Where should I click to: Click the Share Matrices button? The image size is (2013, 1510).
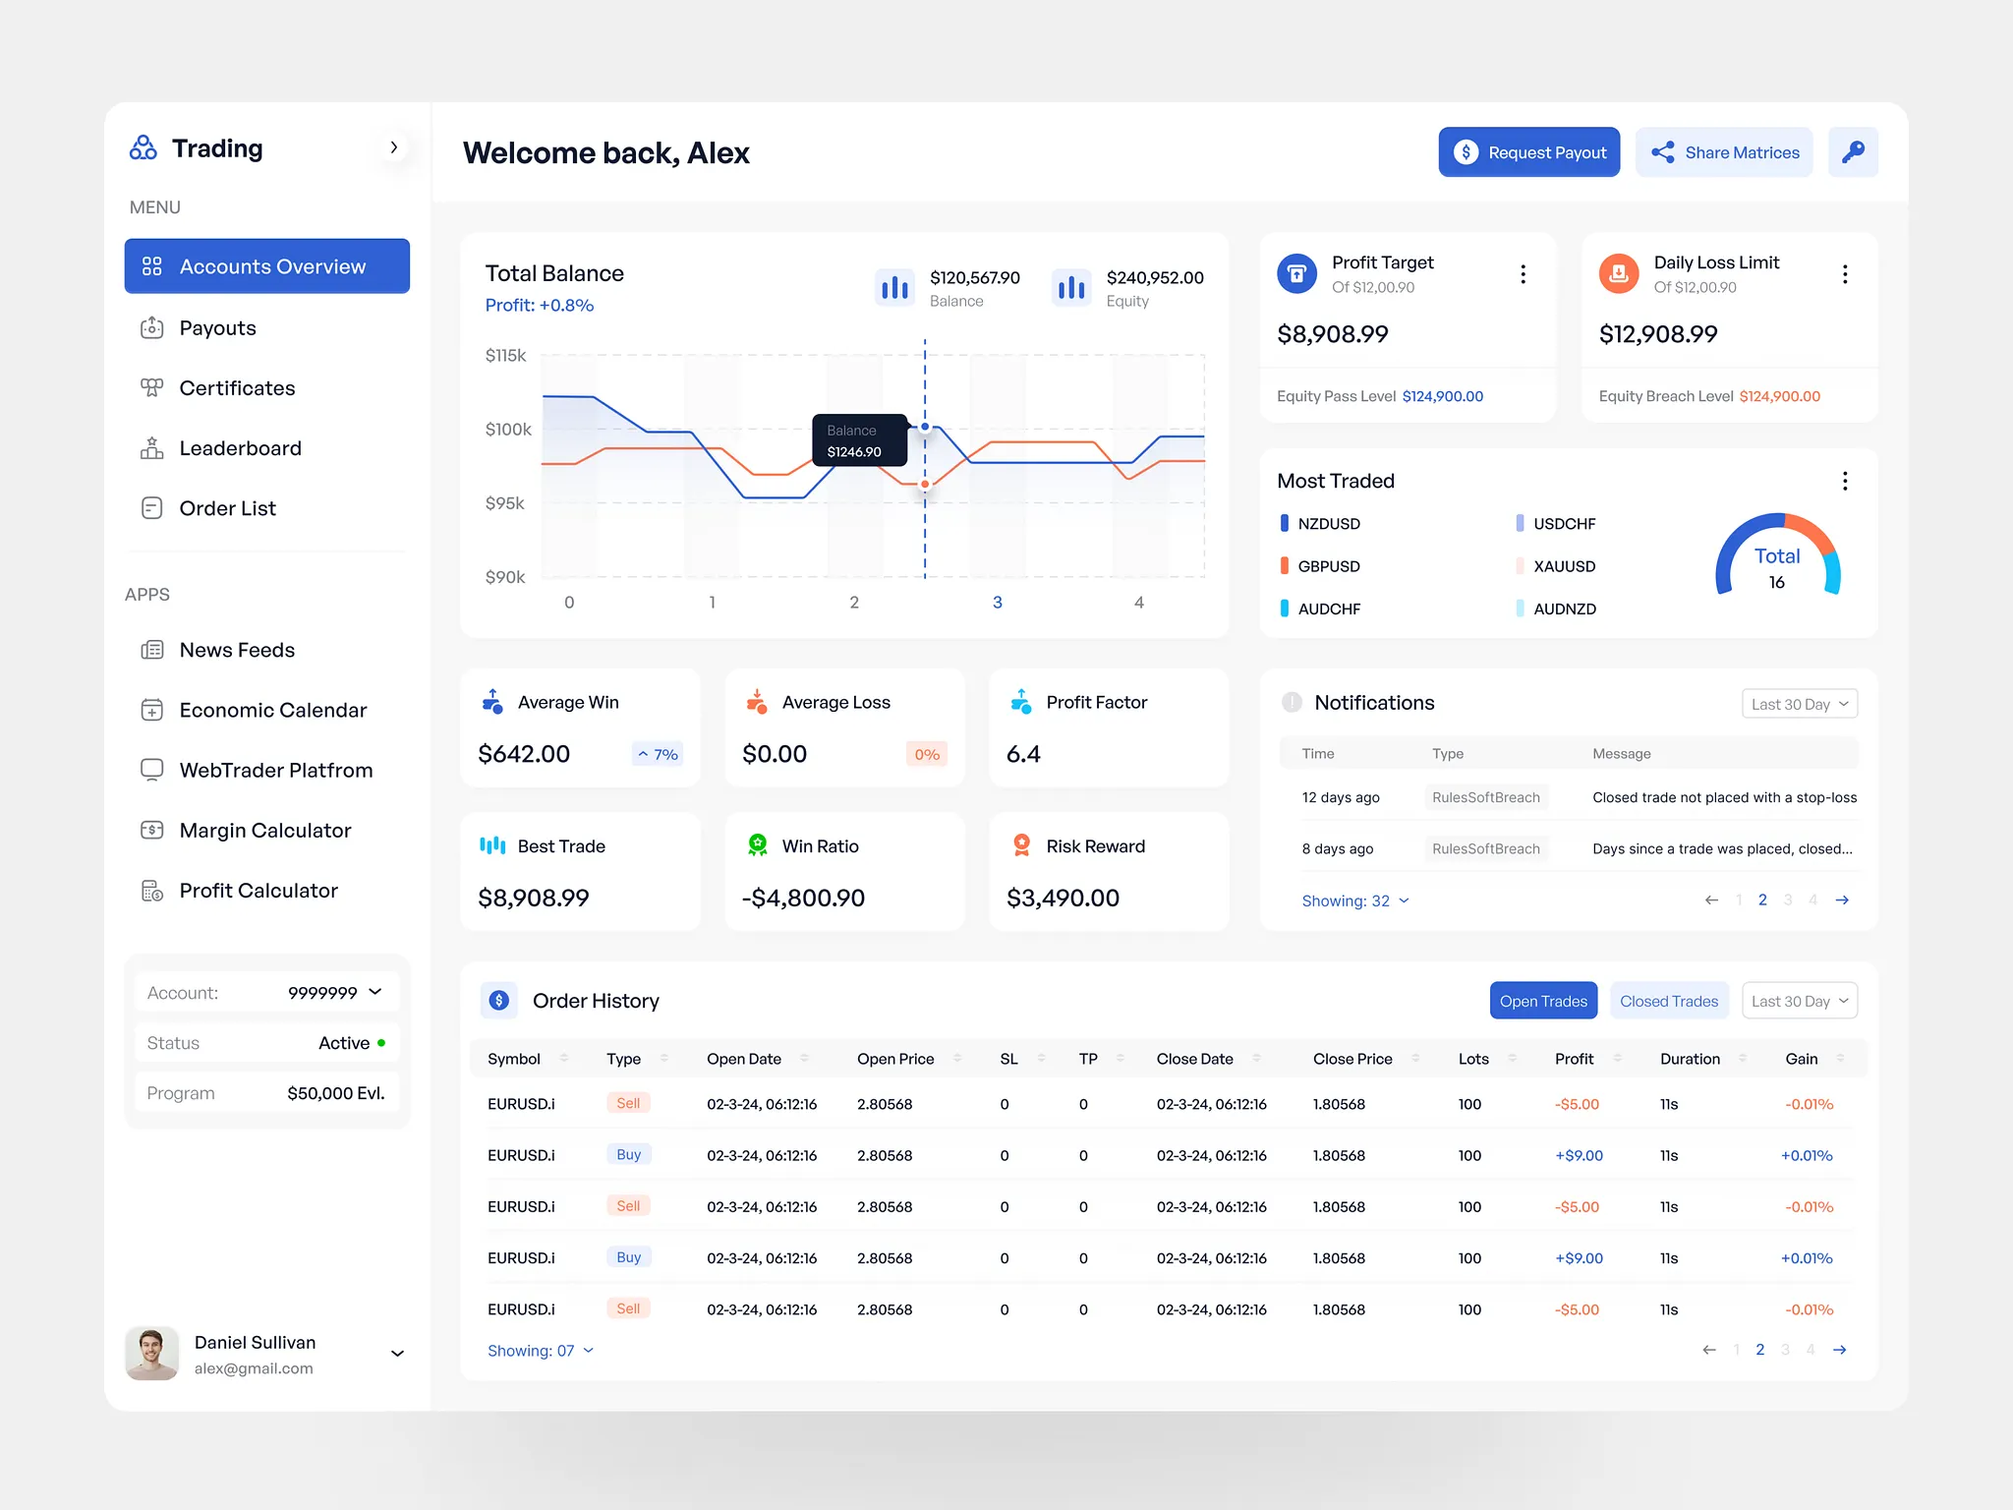pyautogui.click(x=1724, y=151)
